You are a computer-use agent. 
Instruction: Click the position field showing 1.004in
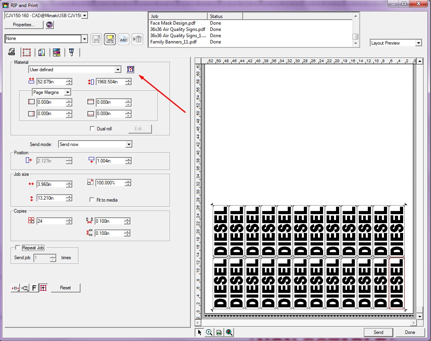[111, 161]
